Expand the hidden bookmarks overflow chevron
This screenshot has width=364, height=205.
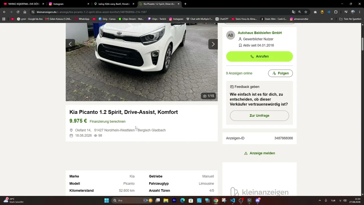click(x=332, y=19)
